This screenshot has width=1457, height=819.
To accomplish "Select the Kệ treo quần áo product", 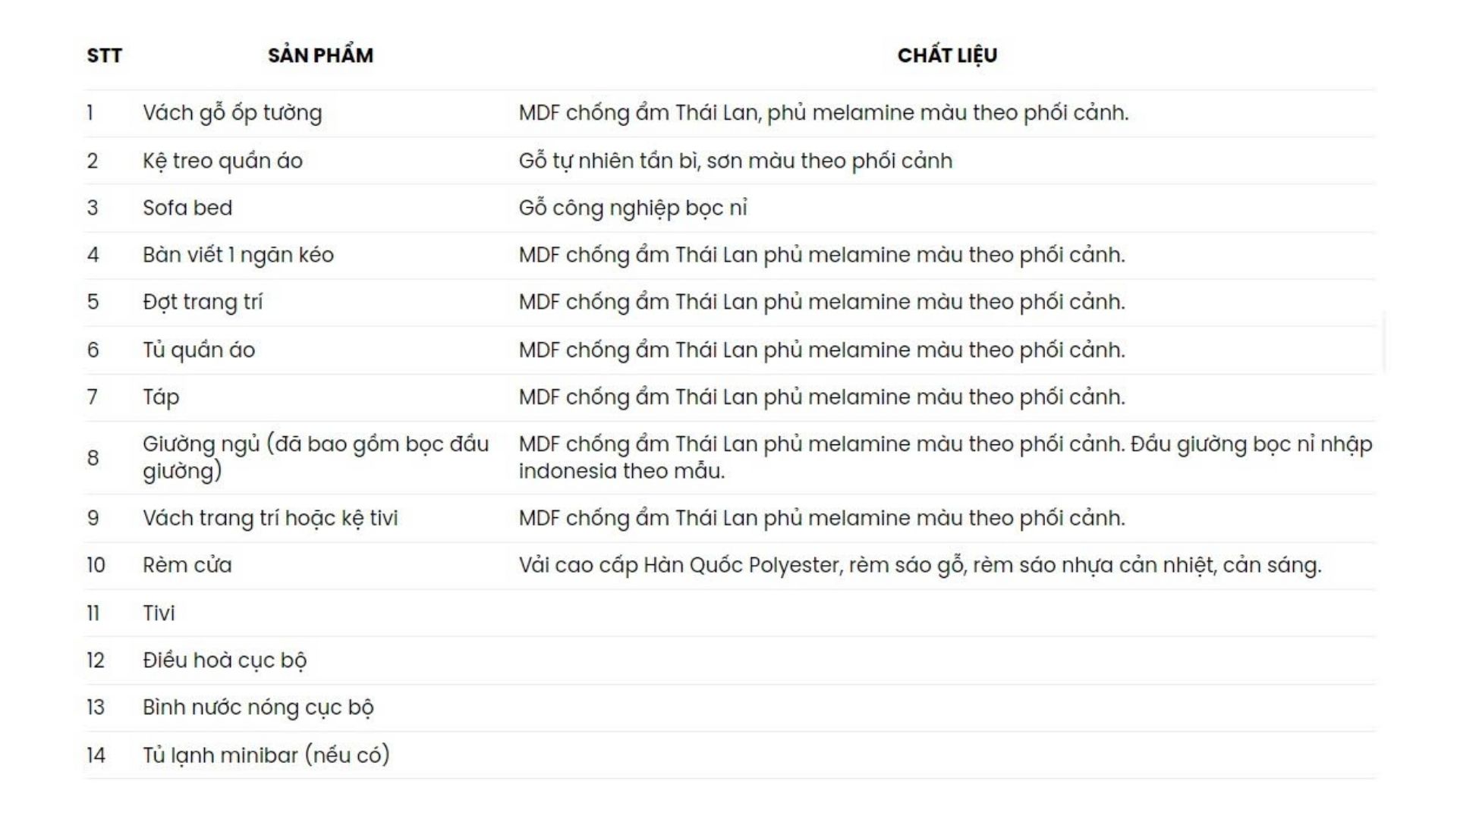I will pyautogui.click(x=222, y=161).
